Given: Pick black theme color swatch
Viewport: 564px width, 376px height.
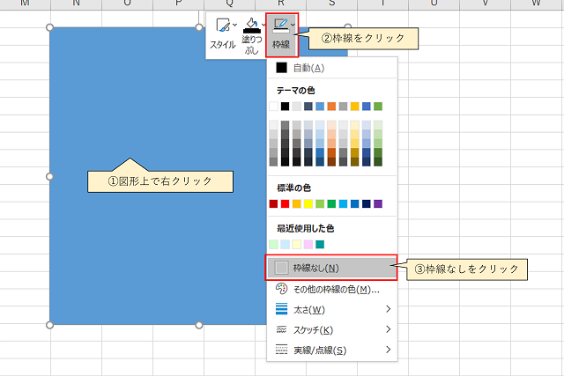Looking at the screenshot, I should (285, 107).
